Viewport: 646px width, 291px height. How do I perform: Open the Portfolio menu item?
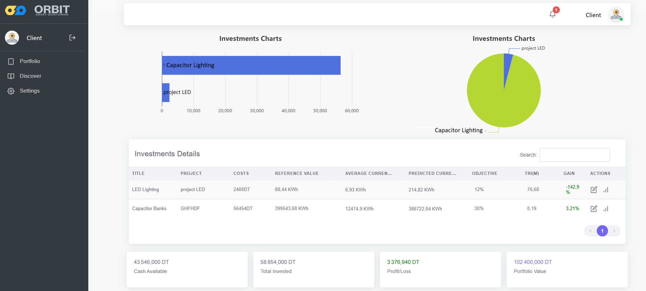30,61
